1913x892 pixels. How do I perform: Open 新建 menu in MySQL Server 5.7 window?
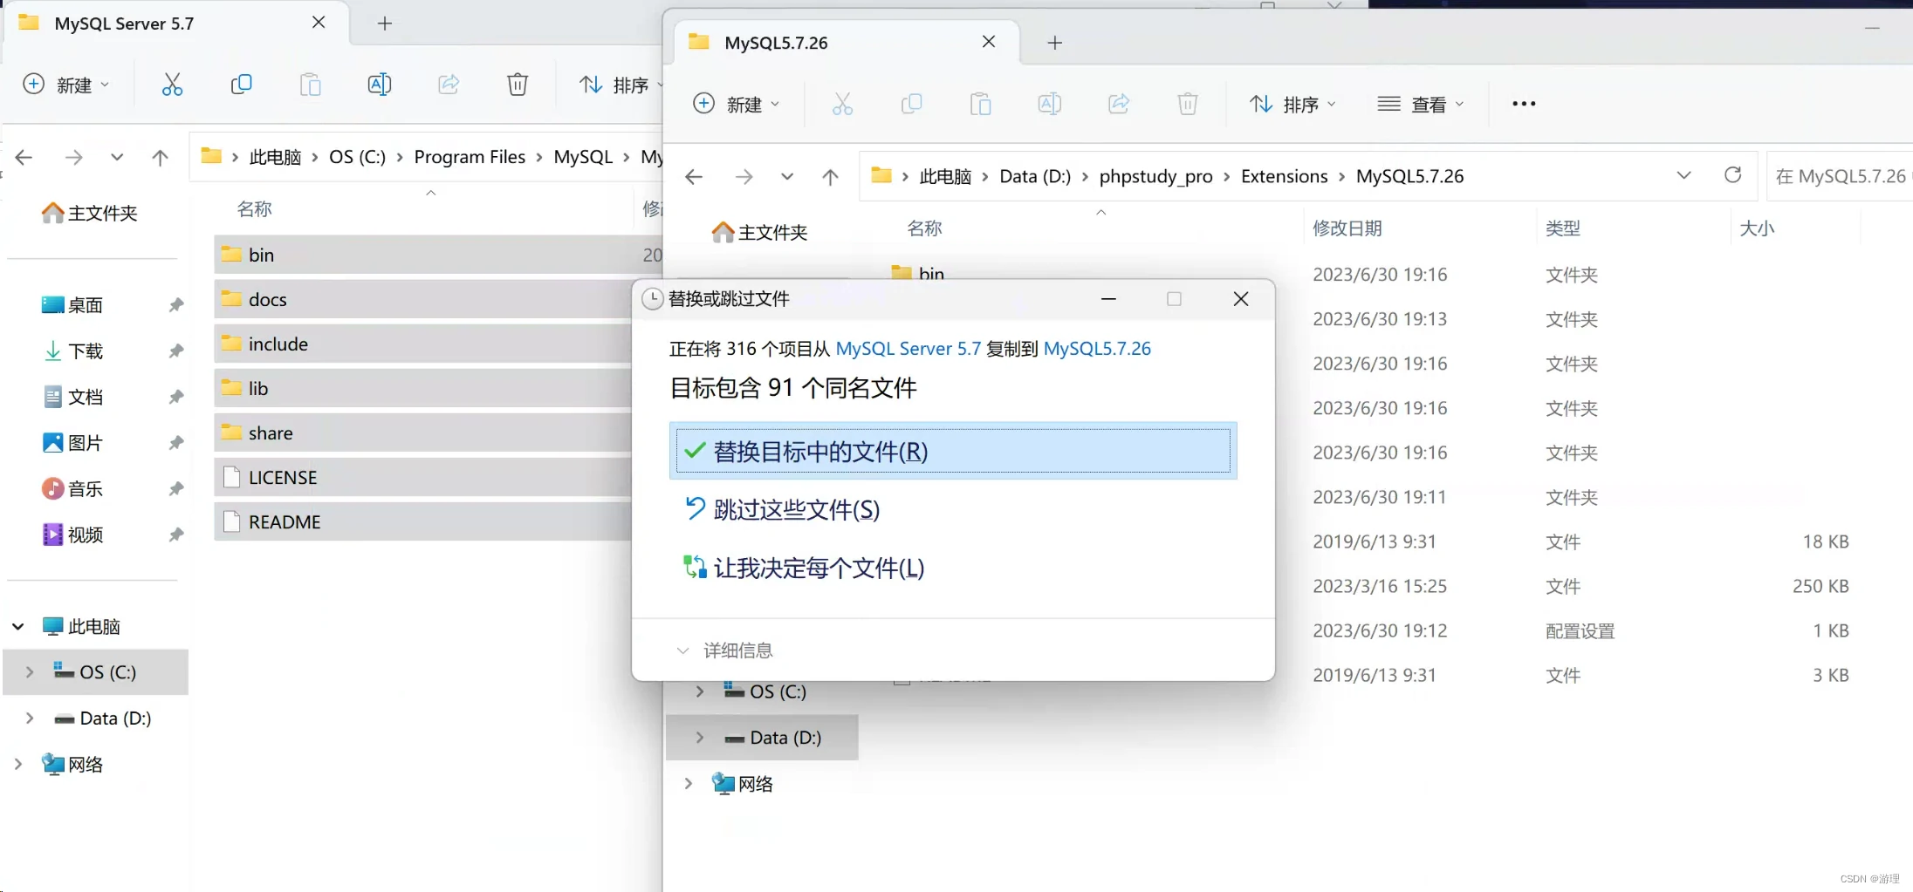pyautogui.click(x=66, y=85)
